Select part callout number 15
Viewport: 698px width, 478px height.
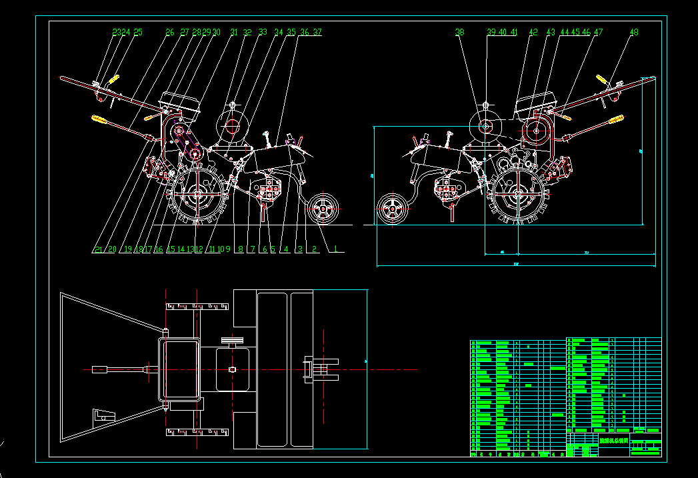[x=171, y=249]
